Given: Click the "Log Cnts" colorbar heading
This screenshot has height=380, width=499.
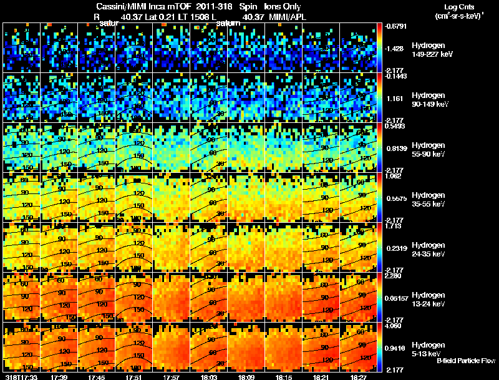Looking at the screenshot, I should click(459, 7).
